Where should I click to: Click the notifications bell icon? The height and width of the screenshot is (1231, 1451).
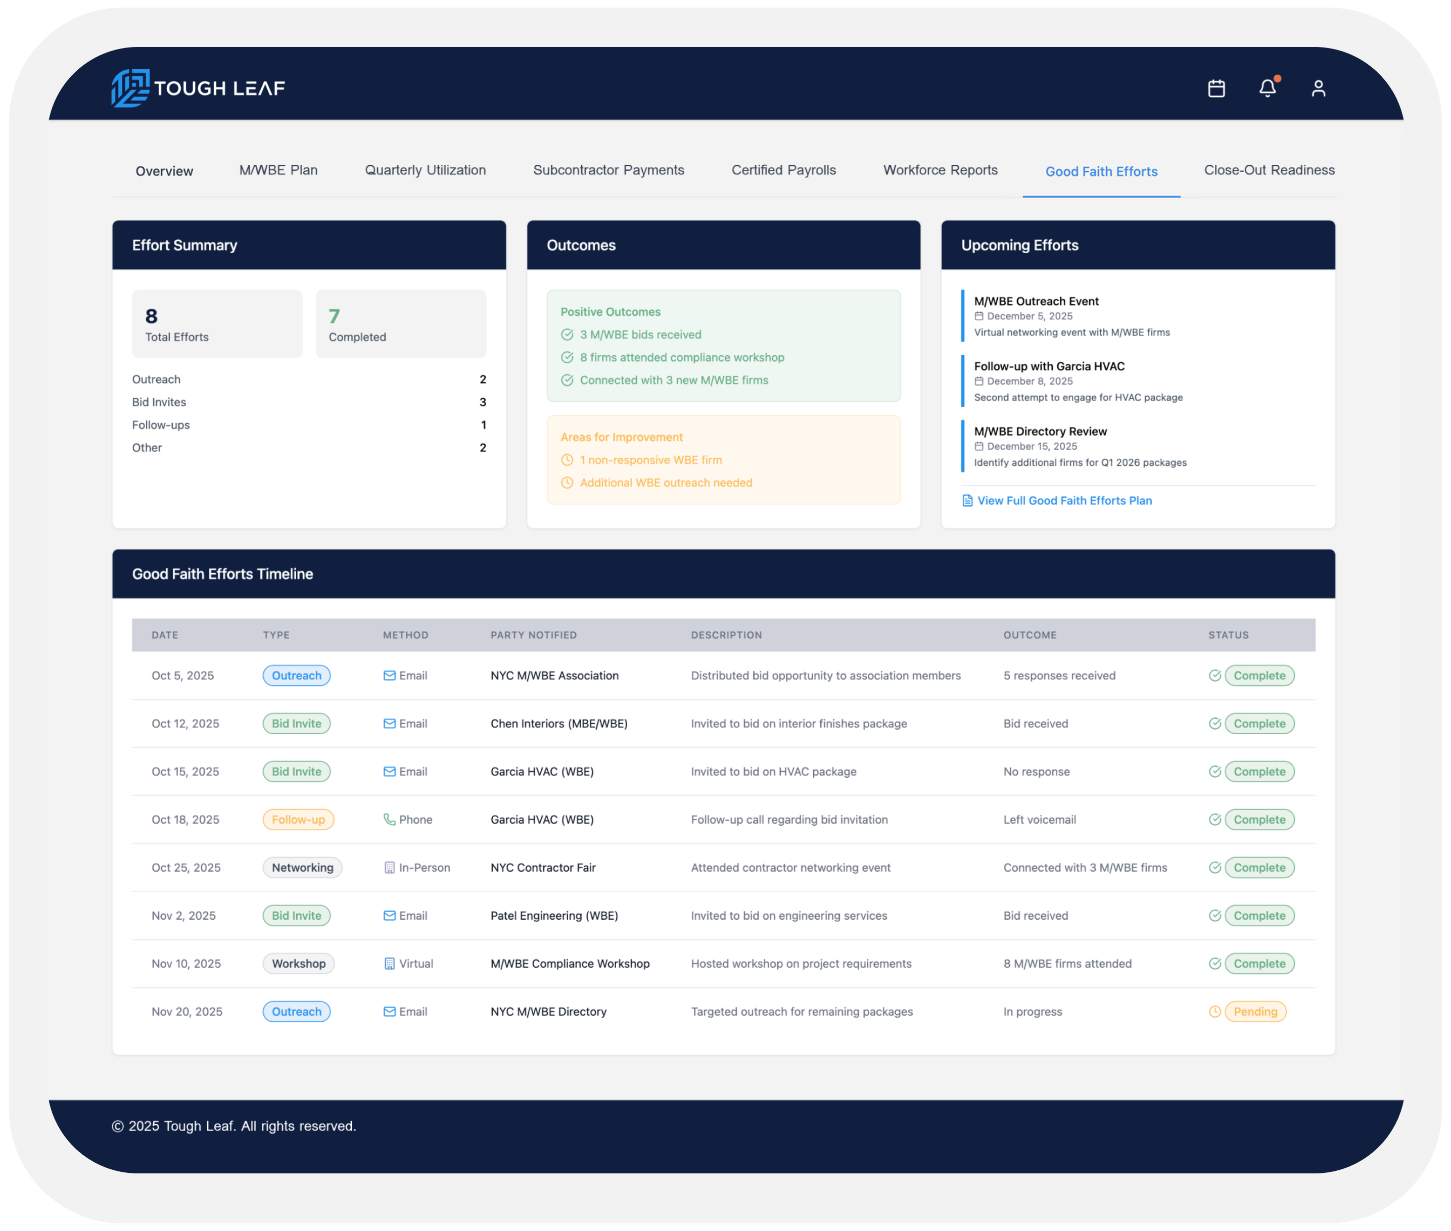tap(1268, 88)
